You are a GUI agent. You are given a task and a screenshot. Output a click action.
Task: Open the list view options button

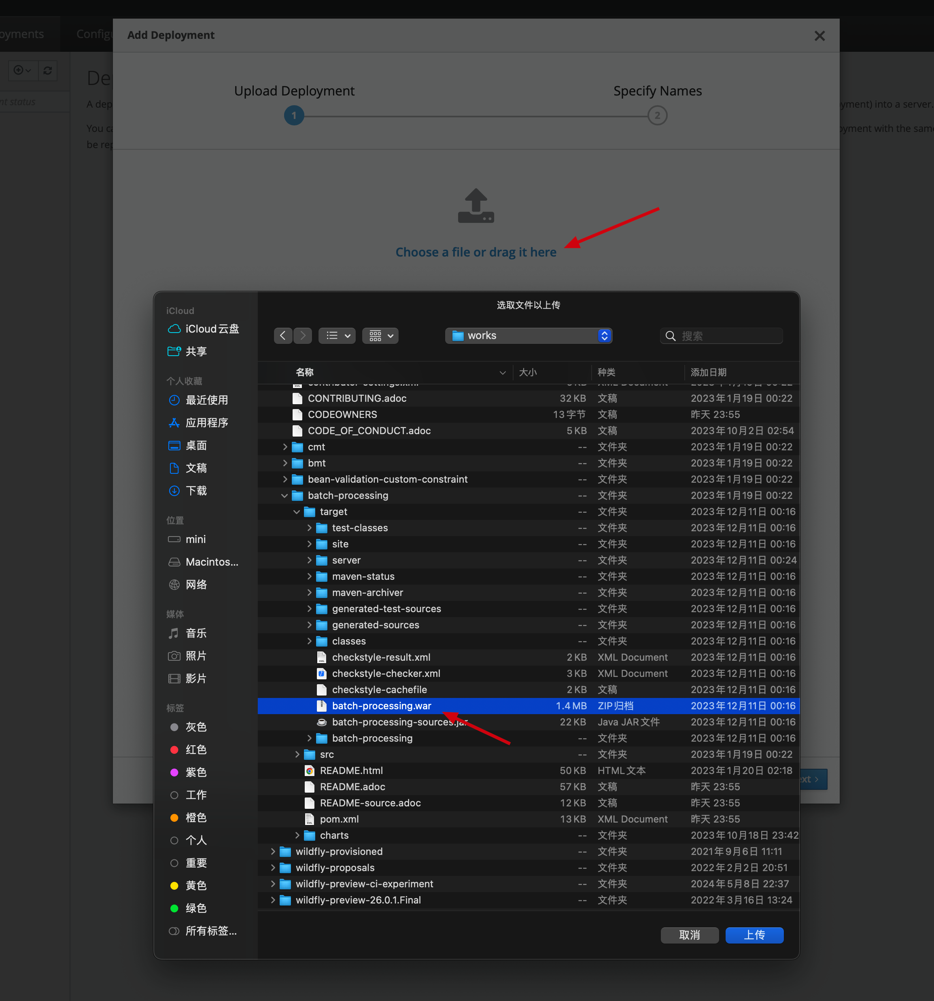(x=337, y=335)
